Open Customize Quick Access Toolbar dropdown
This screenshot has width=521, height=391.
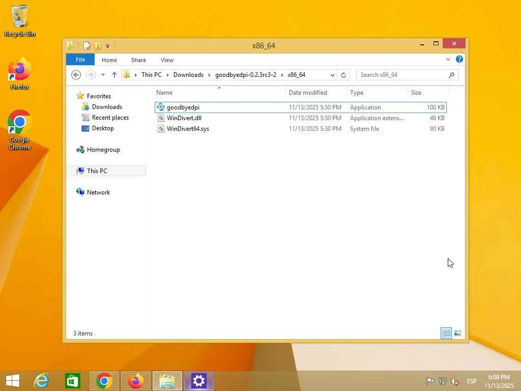108,46
